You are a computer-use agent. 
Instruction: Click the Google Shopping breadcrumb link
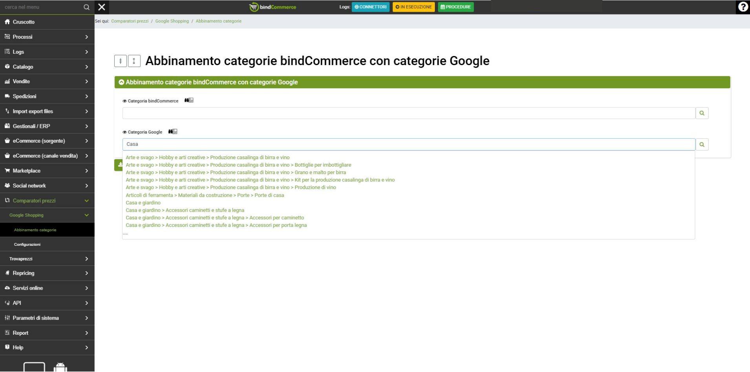pyautogui.click(x=172, y=21)
